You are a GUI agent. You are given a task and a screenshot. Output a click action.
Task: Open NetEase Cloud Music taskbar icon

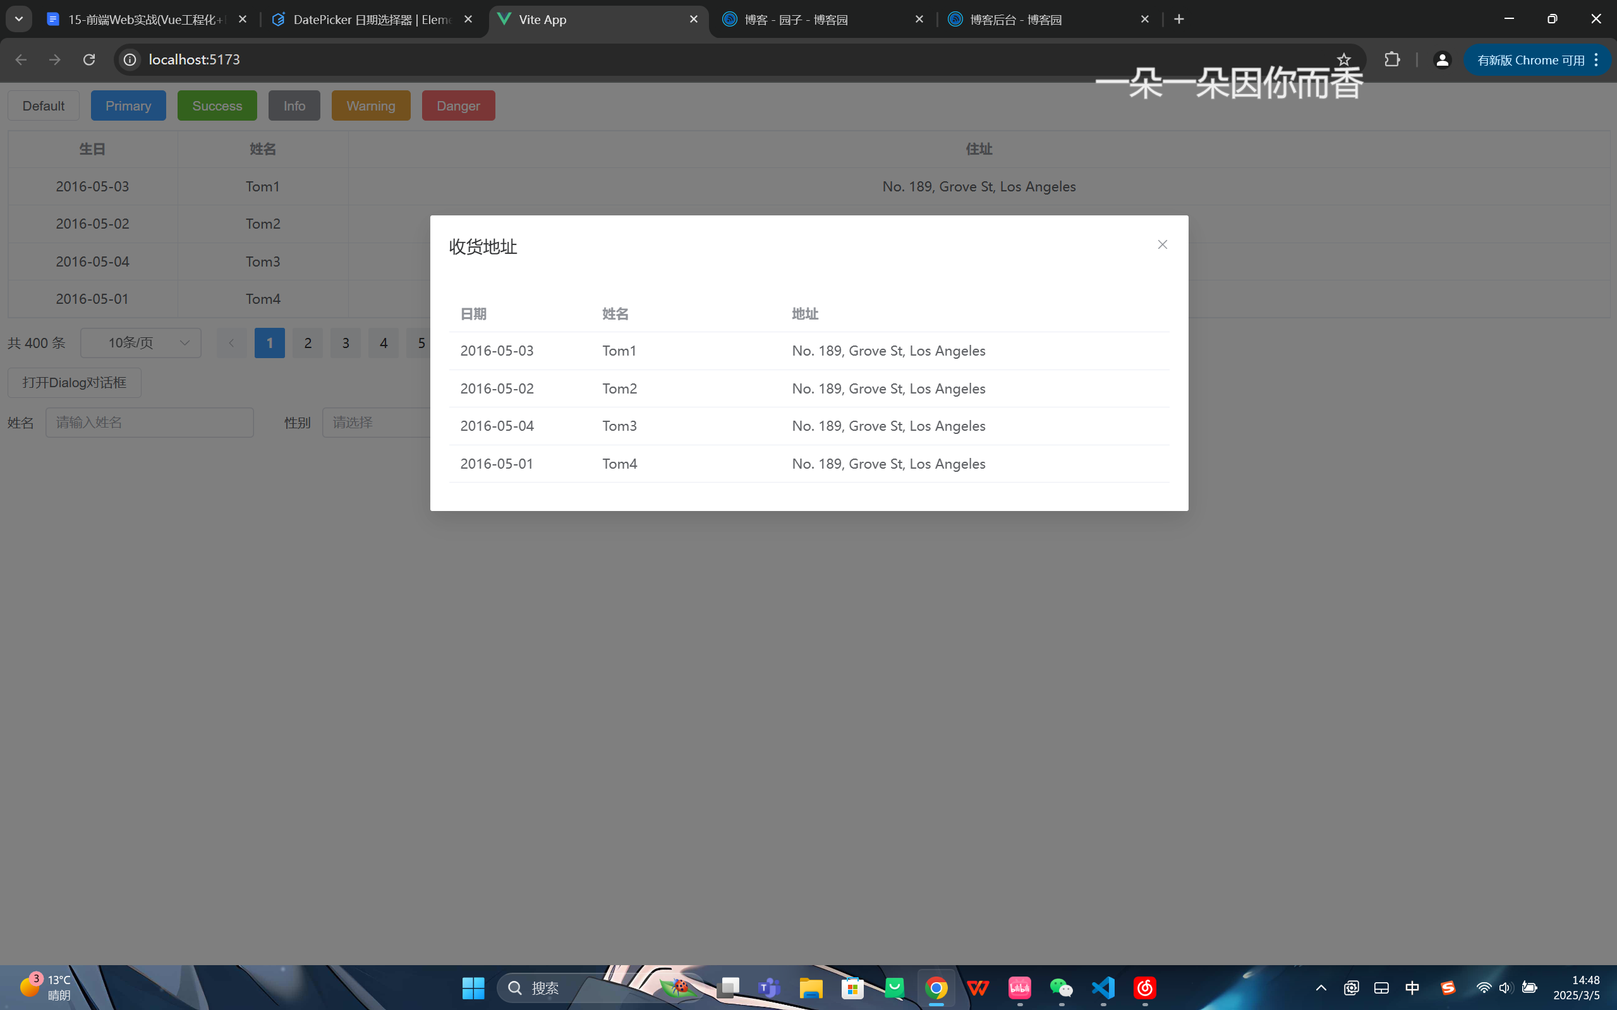(x=1144, y=987)
